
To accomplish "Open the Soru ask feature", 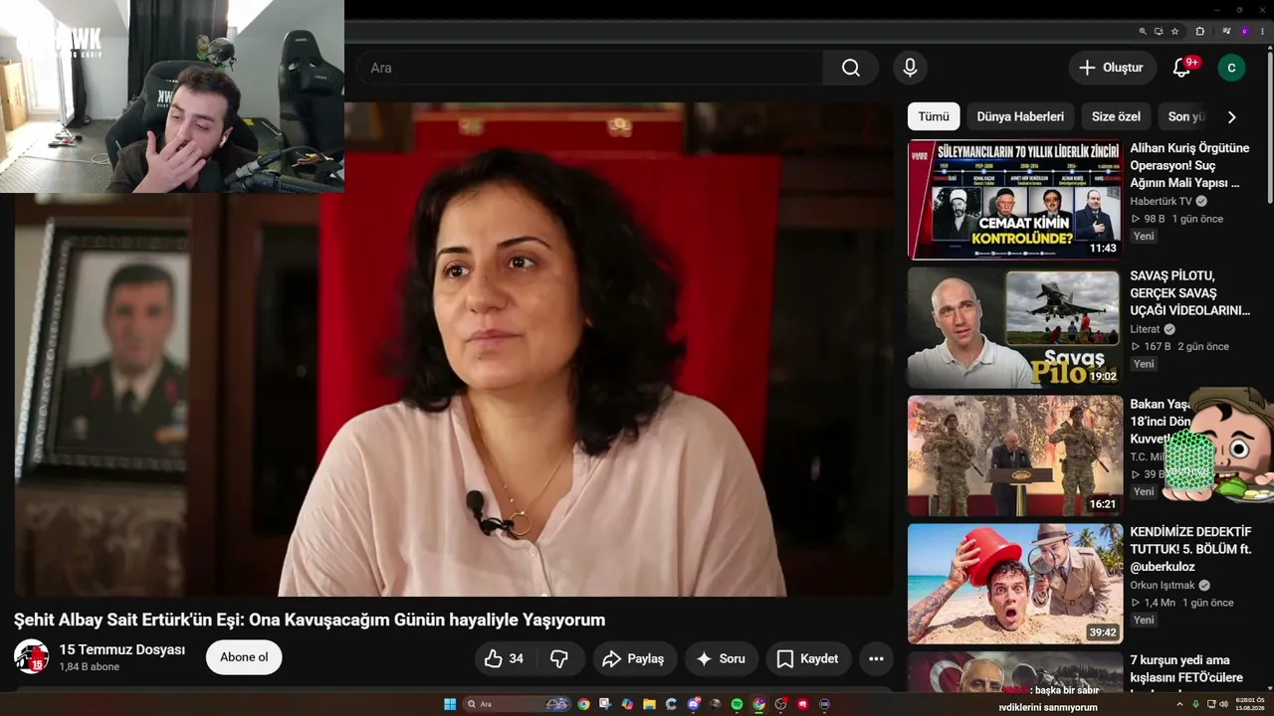I will point(722,658).
